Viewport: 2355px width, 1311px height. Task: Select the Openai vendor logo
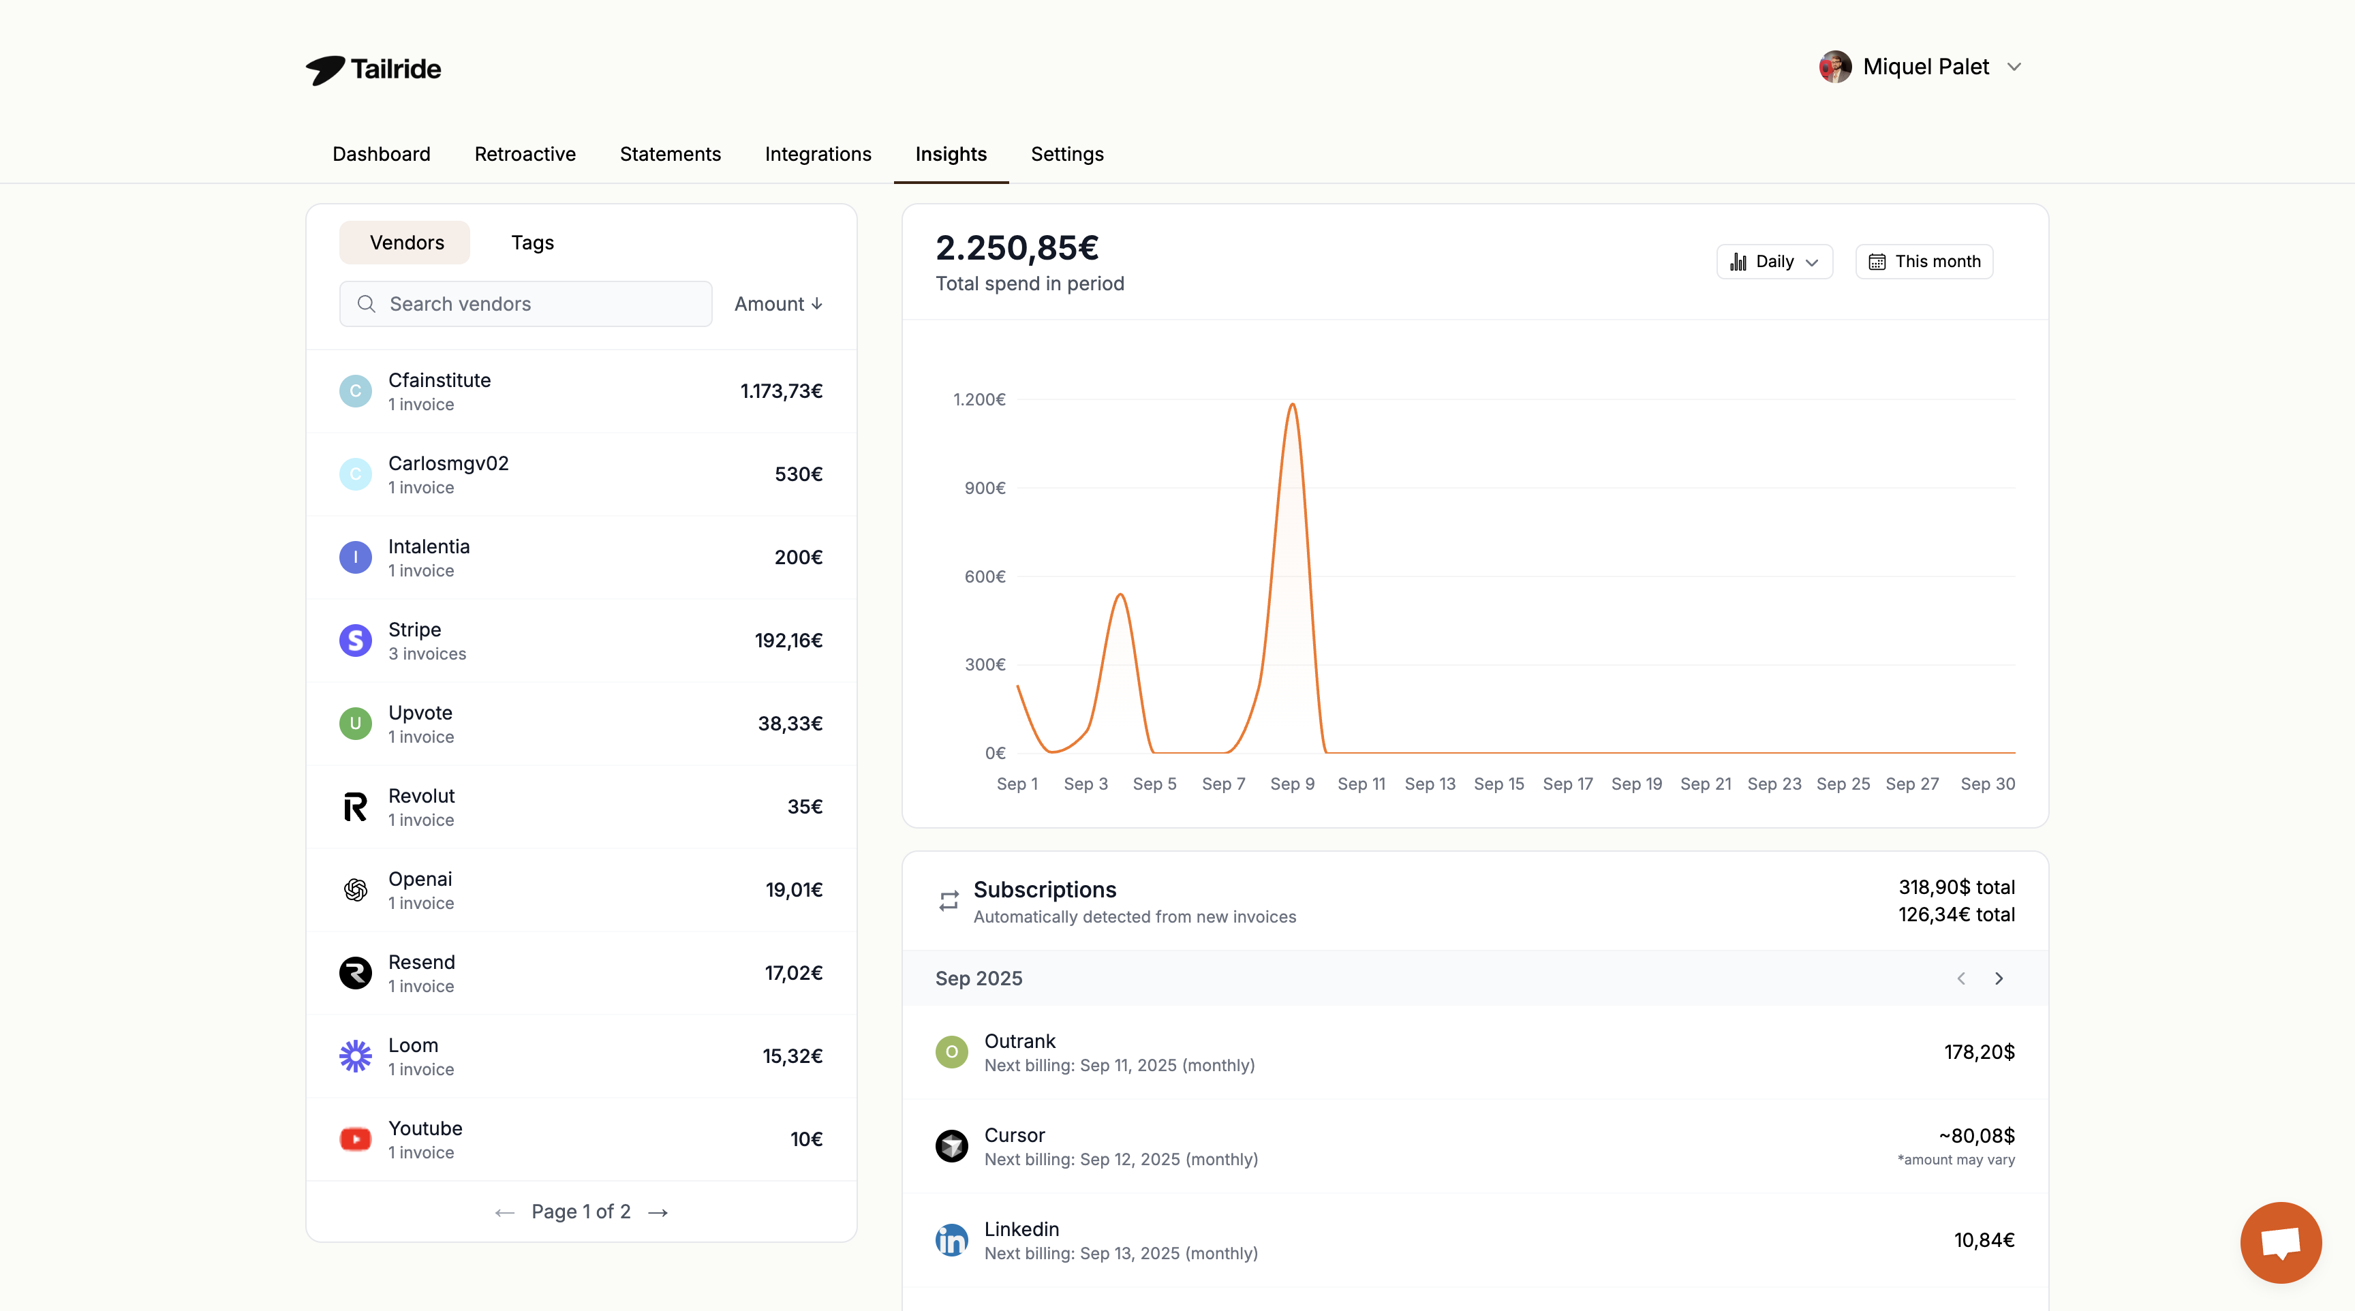(x=356, y=889)
